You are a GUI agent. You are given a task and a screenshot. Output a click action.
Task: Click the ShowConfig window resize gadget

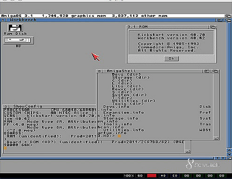(187, 151)
